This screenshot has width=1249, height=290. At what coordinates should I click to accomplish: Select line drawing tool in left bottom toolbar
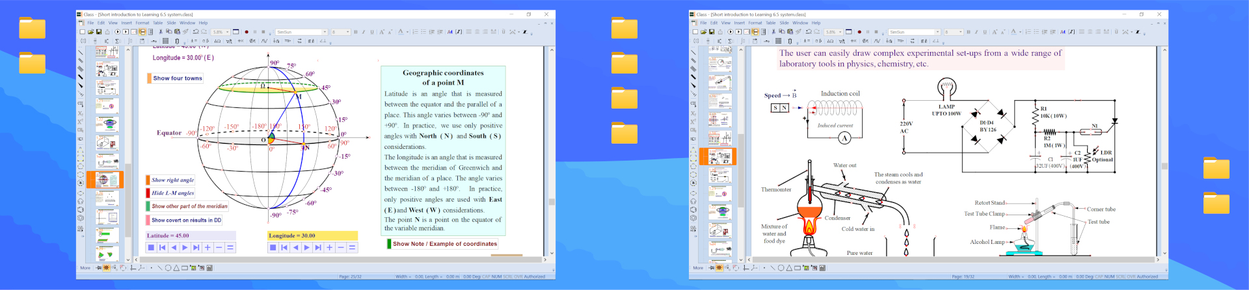tap(160, 268)
